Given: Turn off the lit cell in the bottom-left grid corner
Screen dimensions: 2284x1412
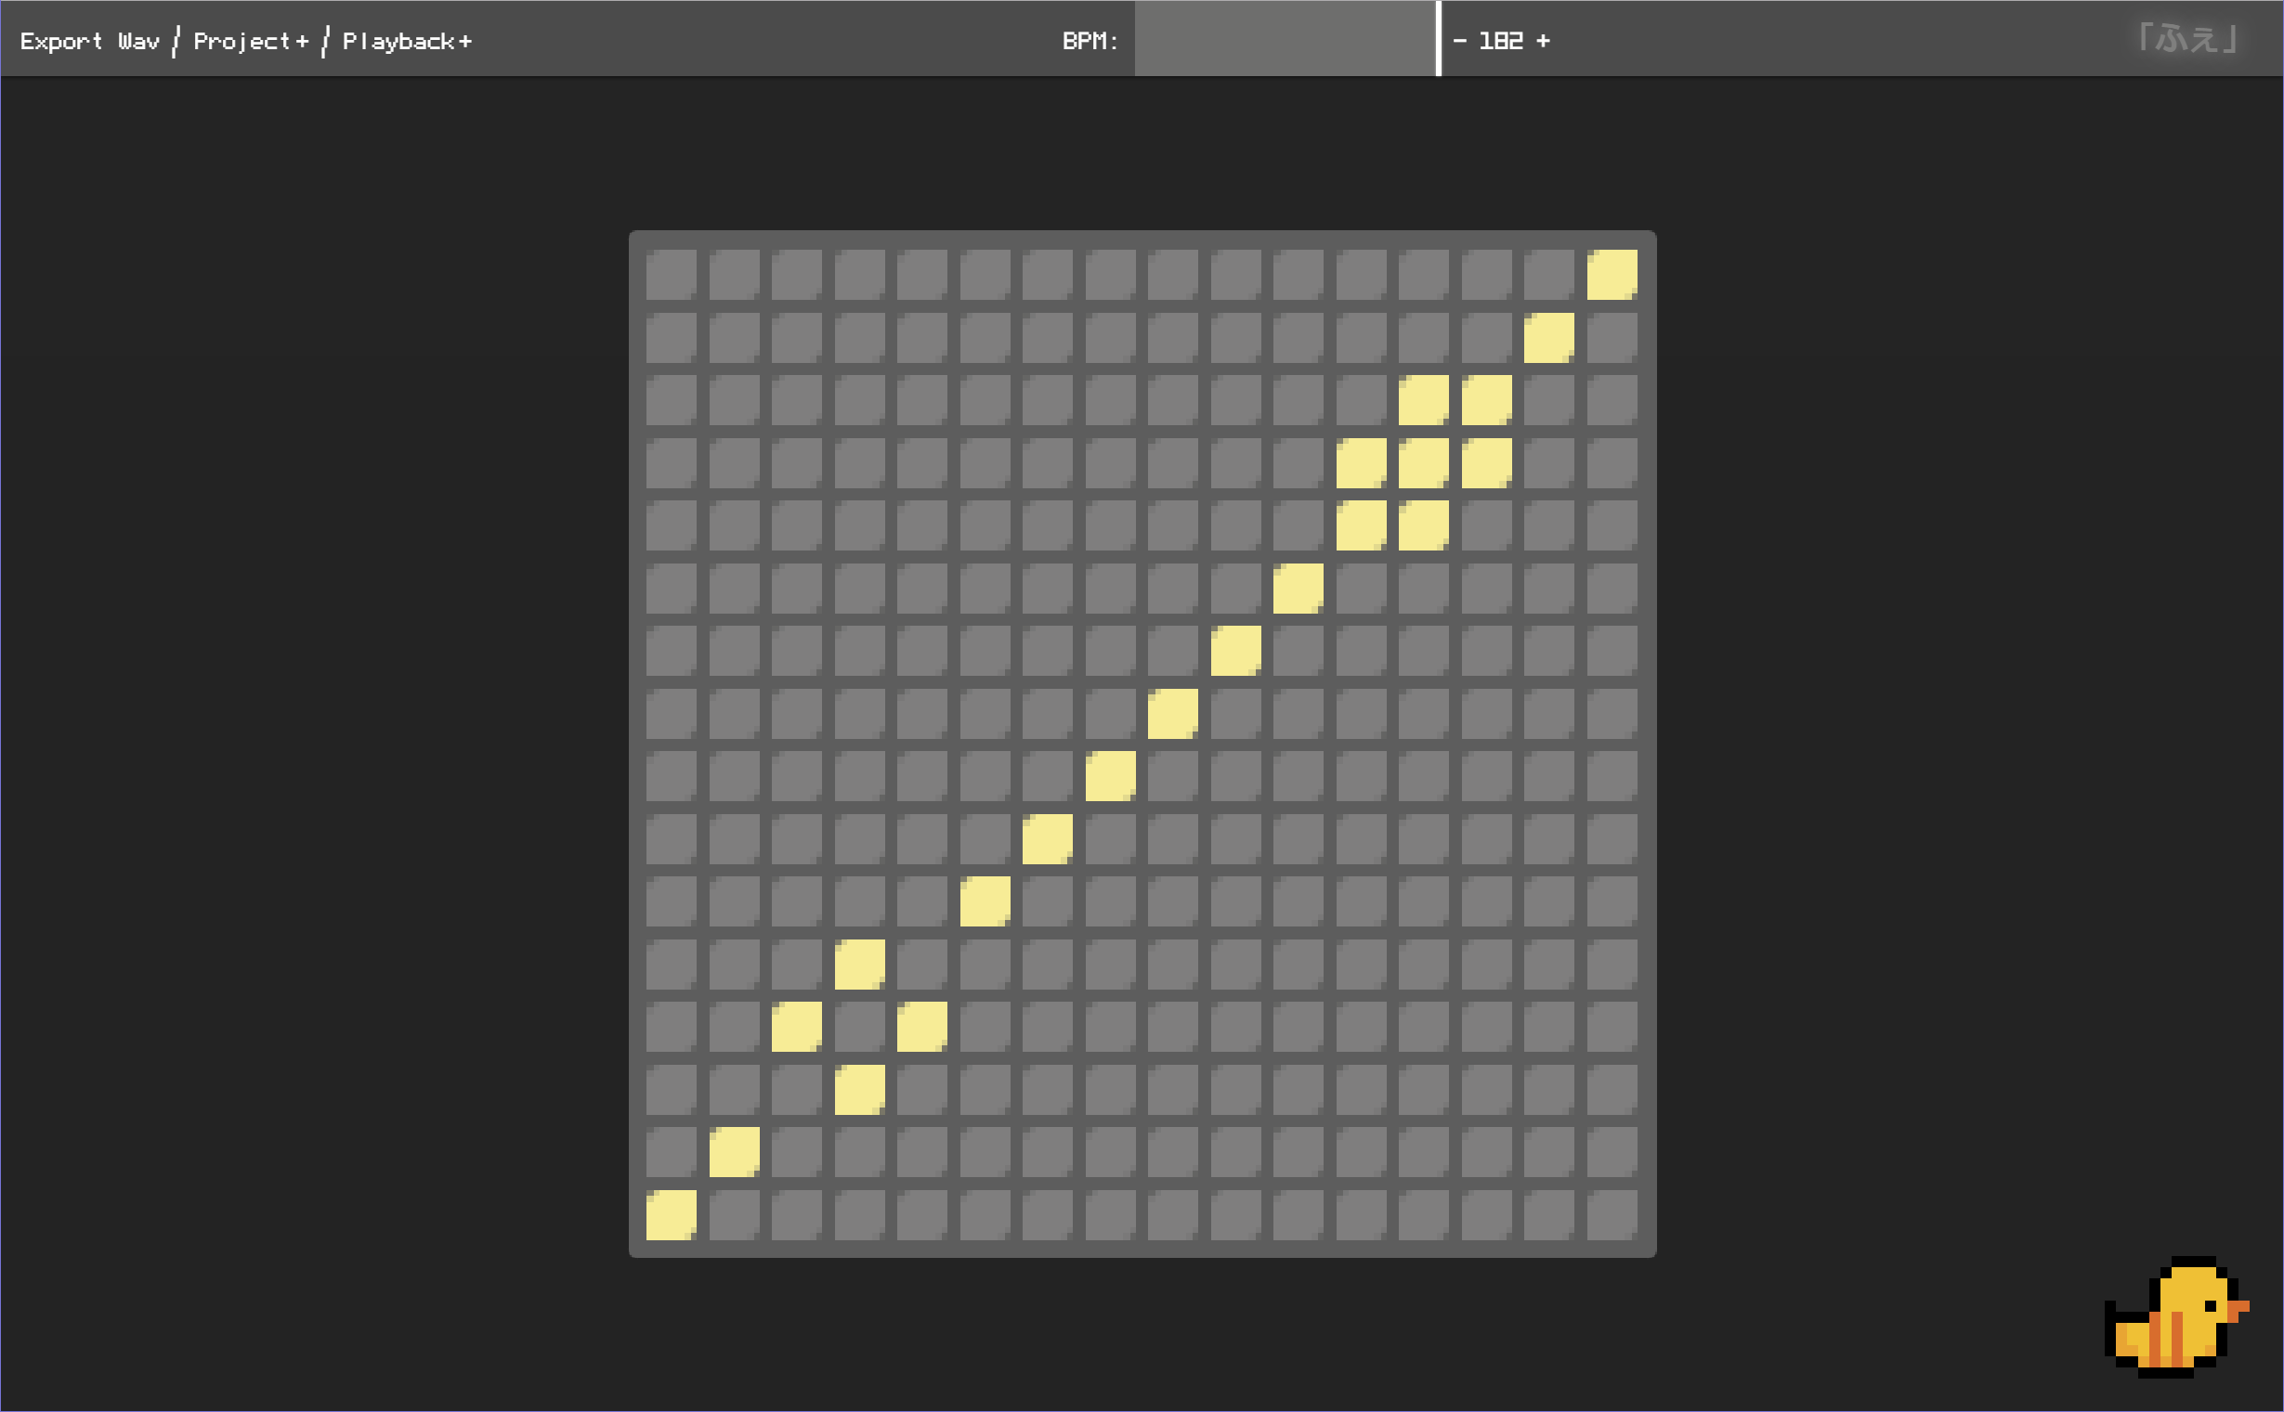Looking at the screenshot, I should [x=671, y=1214].
